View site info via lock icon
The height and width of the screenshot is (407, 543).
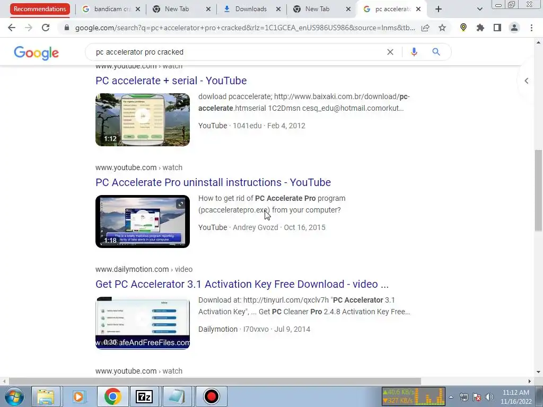[x=67, y=28]
